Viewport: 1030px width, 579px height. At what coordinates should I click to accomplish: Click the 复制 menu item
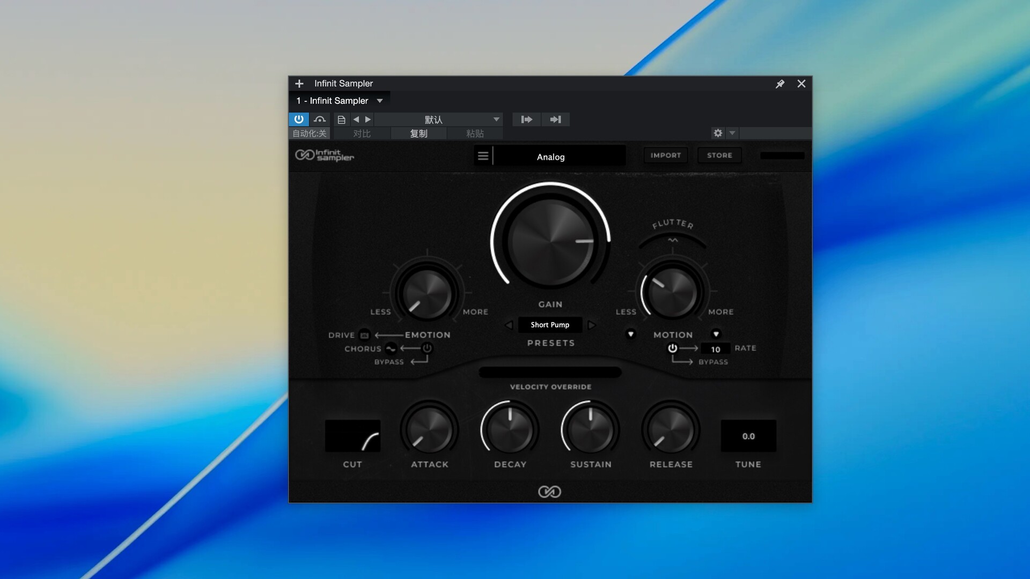(x=418, y=133)
